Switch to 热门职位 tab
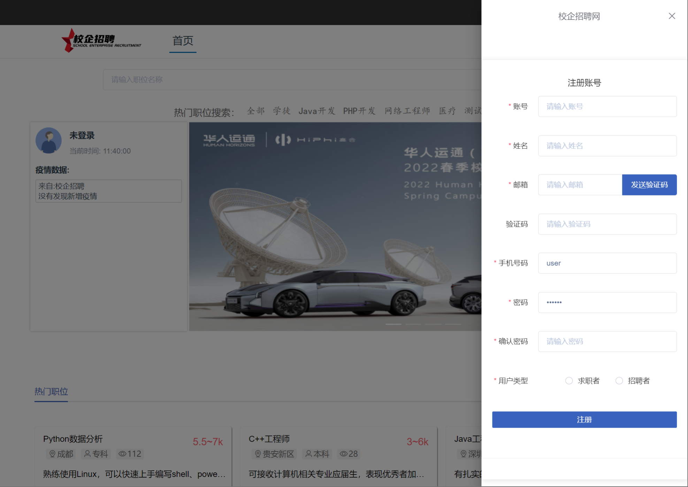The width and height of the screenshot is (688, 487). pyautogui.click(x=51, y=392)
